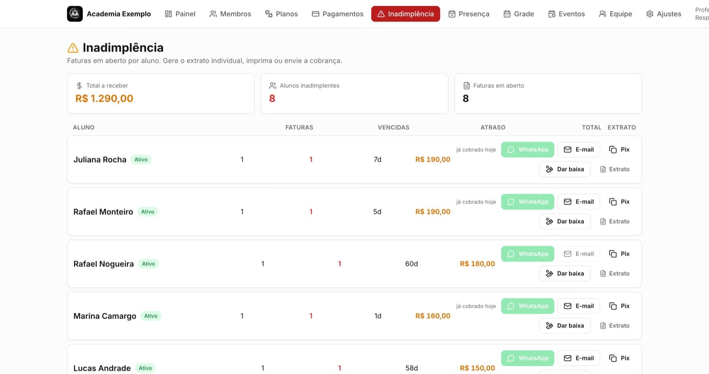
Task: Copy Pix code for Lucas Andrade
Action: click(619, 358)
